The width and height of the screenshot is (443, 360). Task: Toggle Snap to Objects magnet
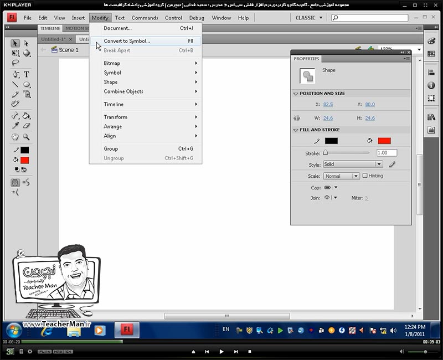click(x=16, y=183)
